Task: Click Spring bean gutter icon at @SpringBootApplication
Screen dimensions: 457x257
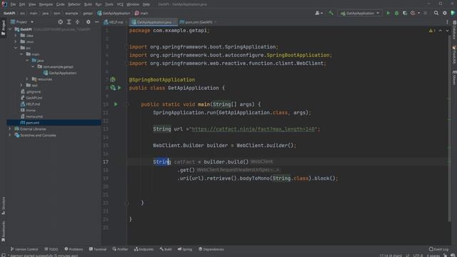Action: click(x=113, y=79)
